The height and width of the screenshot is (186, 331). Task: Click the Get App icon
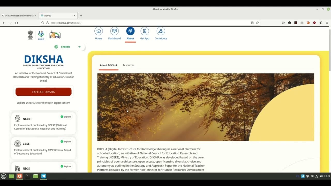pos(145,31)
